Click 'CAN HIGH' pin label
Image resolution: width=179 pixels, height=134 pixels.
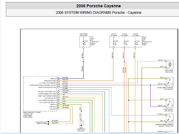click(53, 107)
